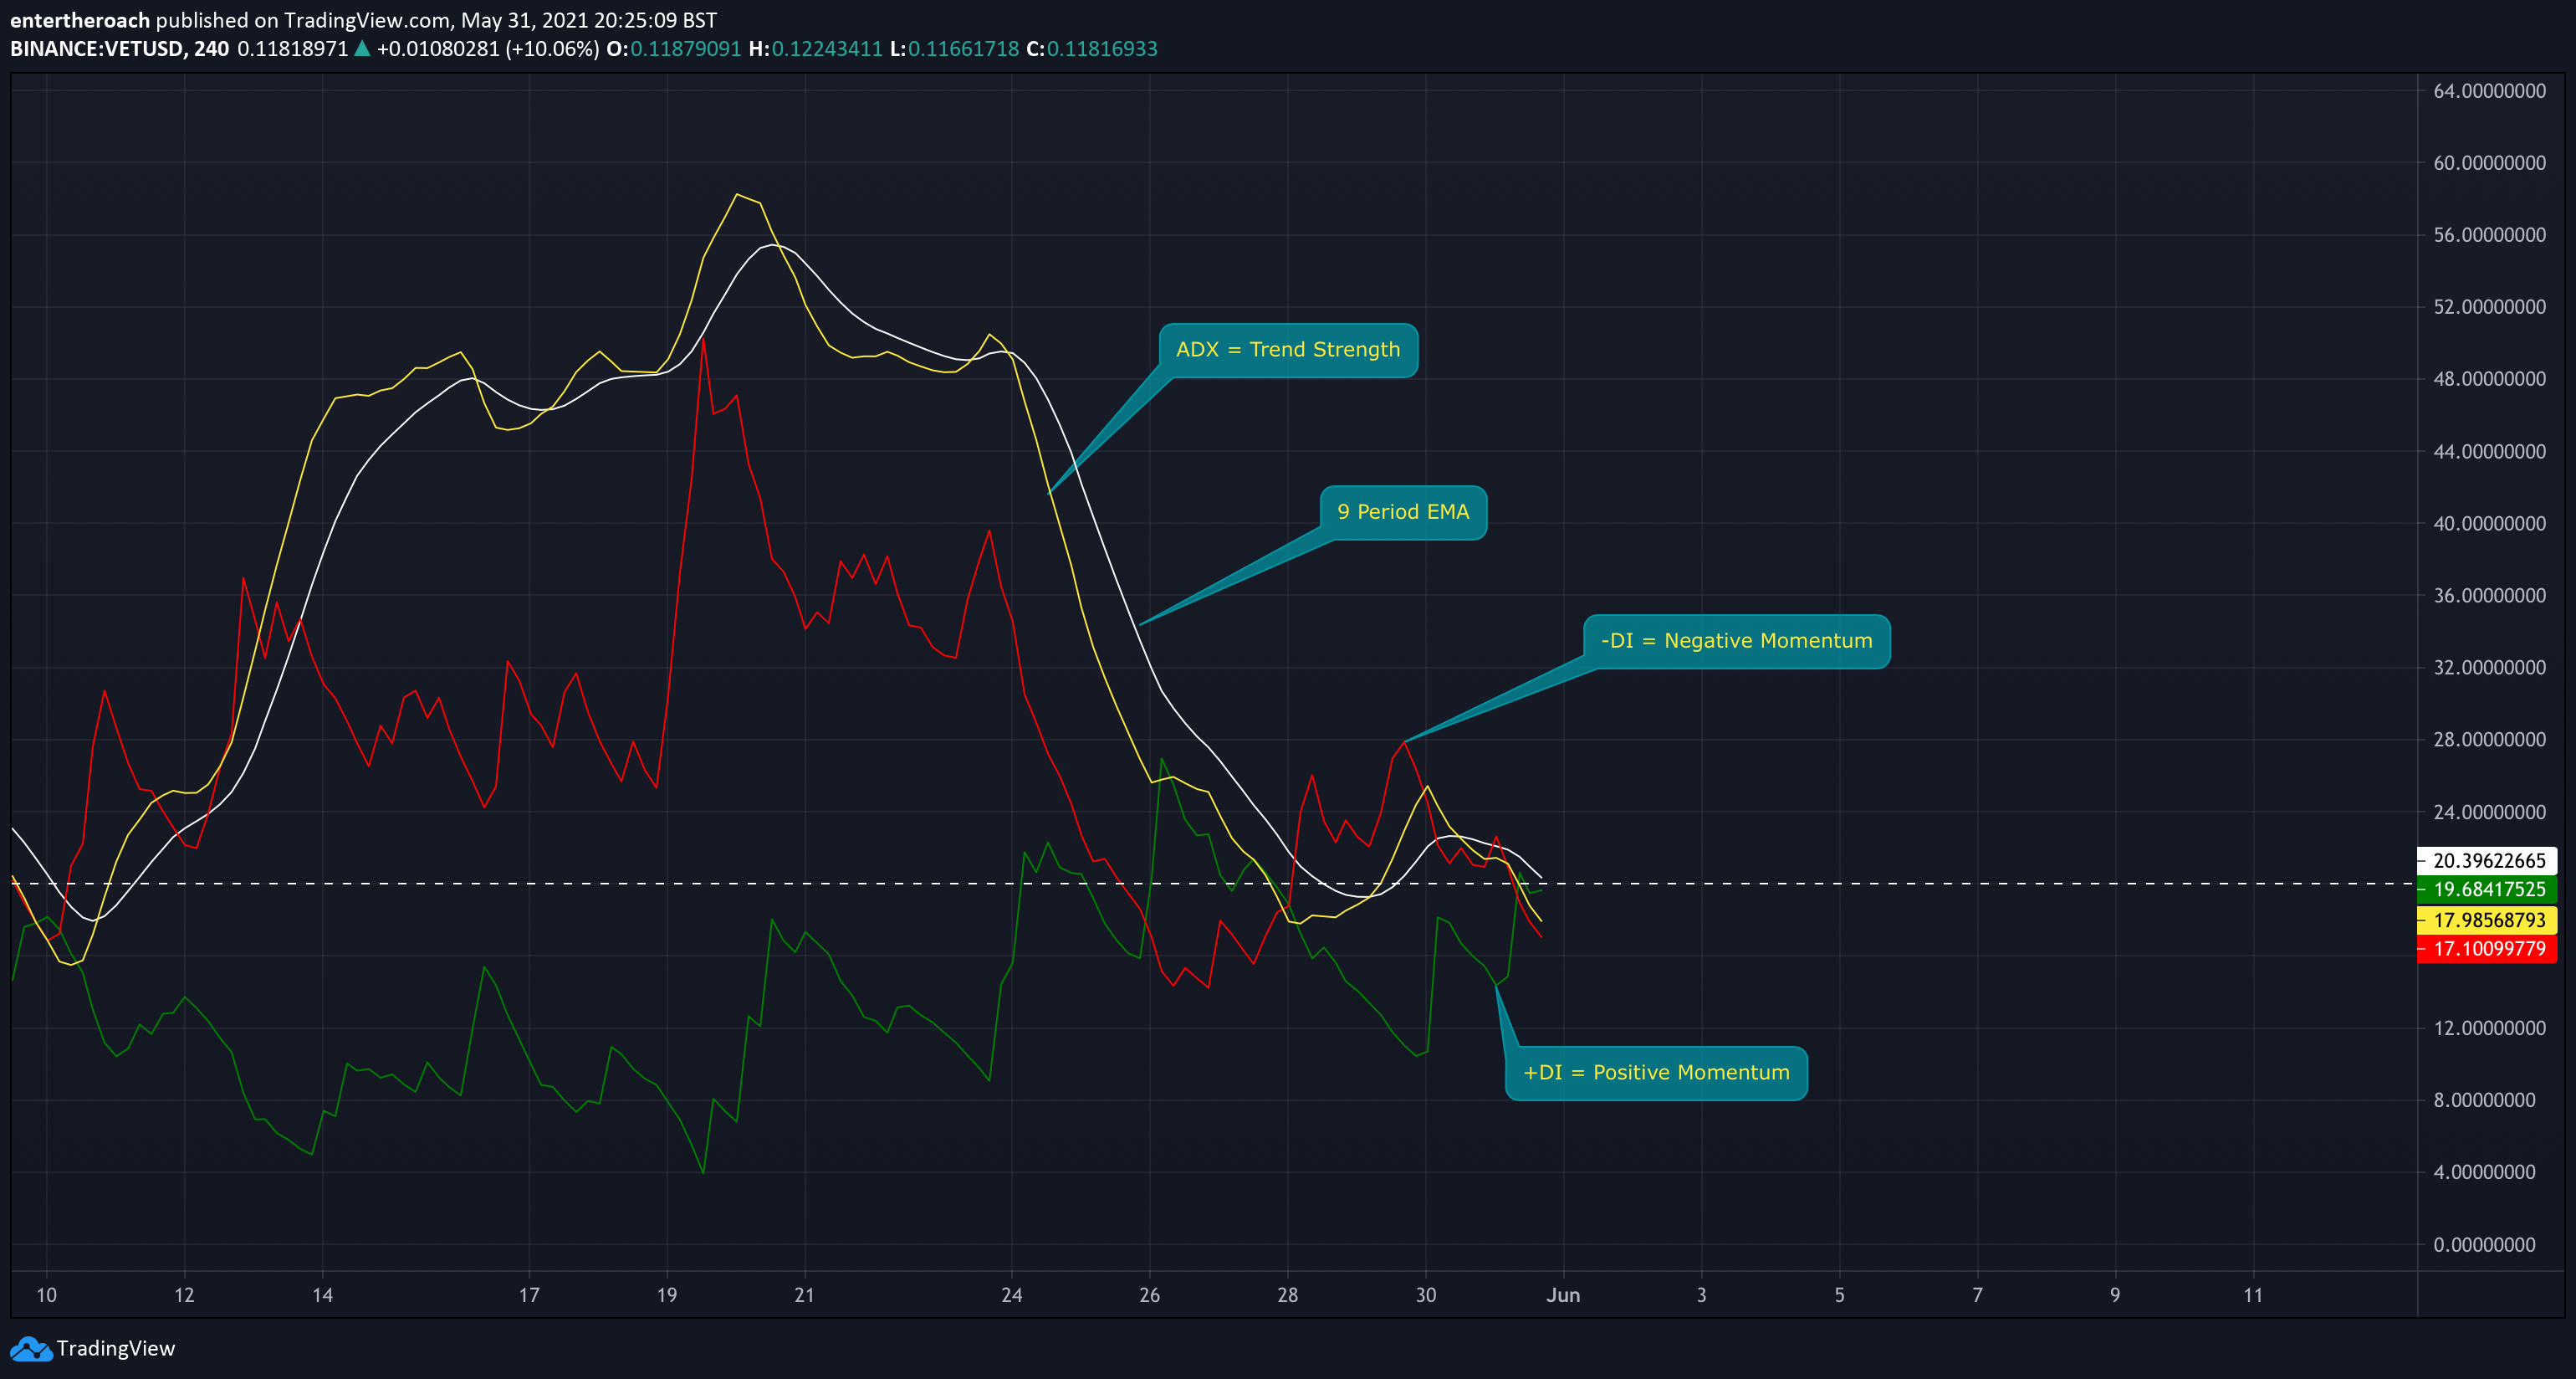
Task: Click the '9 Period EMA' callout label
Action: pyautogui.click(x=1403, y=512)
